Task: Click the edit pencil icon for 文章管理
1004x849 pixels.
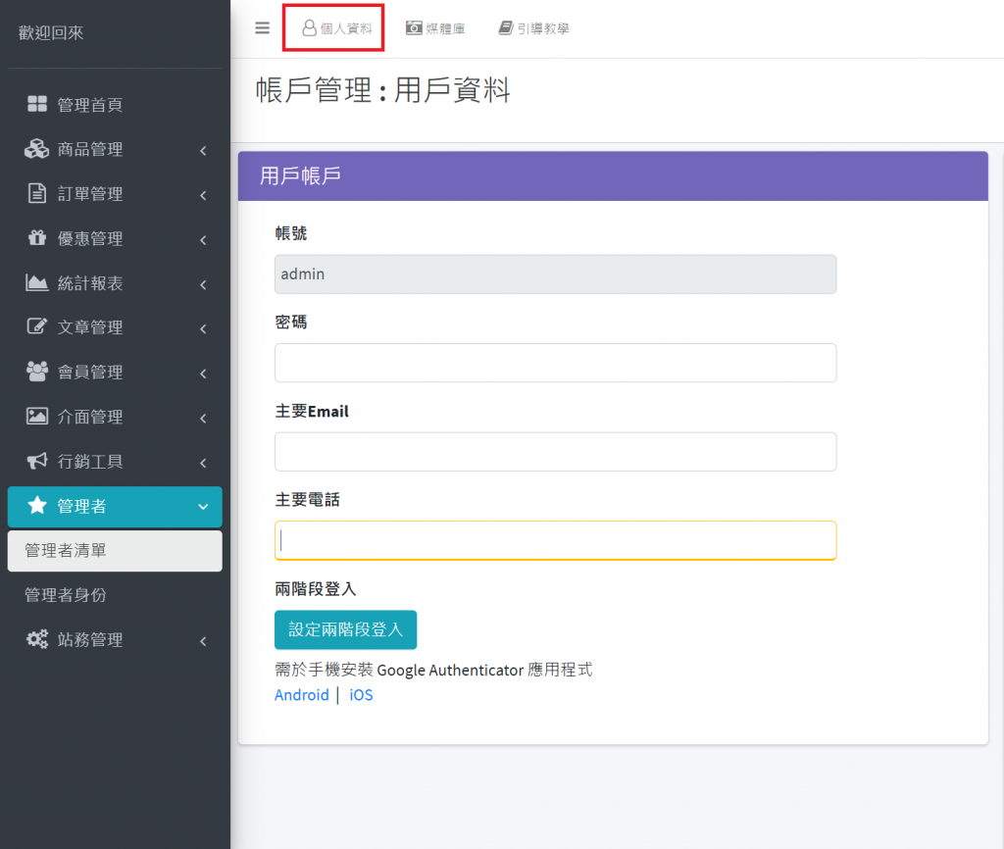Action: pyautogui.click(x=37, y=326)
